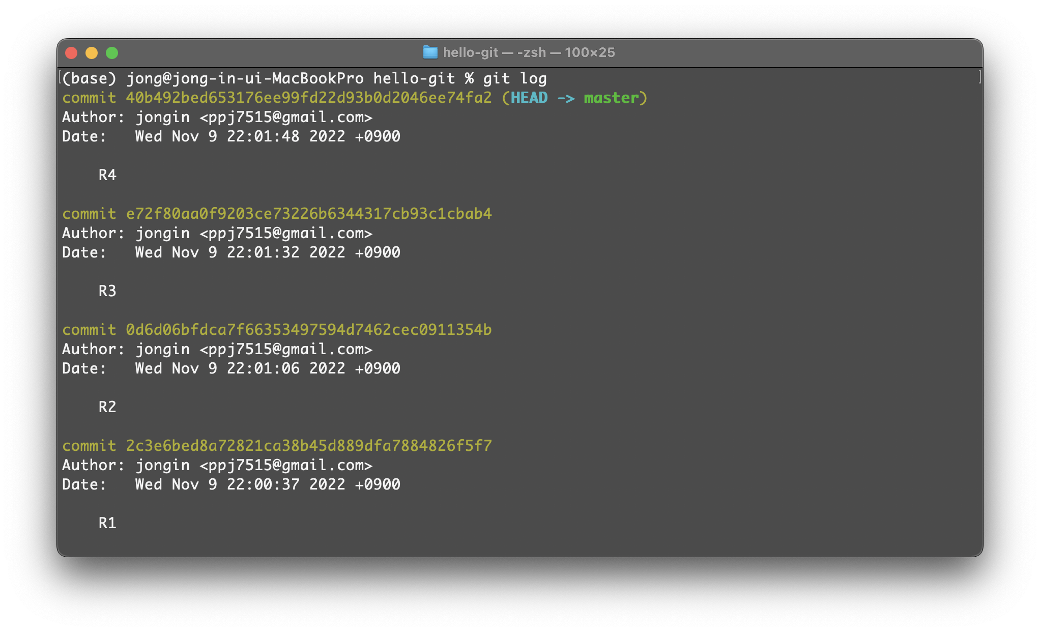Click the R3 commit message
This screenshot has width=1040, height=632.
coord(107,291)
